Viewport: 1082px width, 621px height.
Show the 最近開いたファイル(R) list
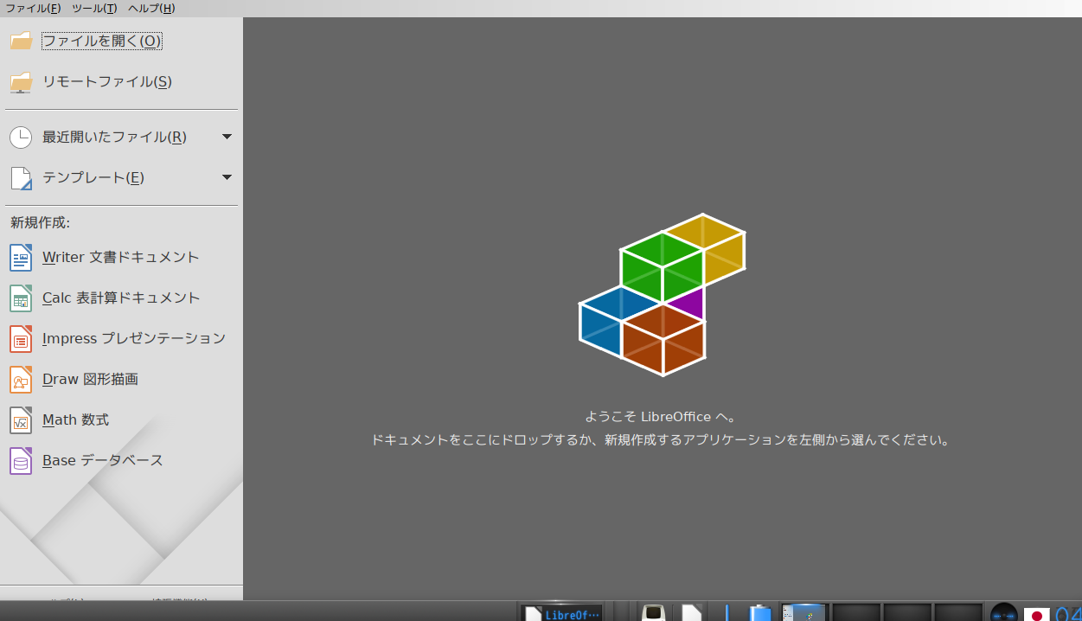tap(114, 137)
